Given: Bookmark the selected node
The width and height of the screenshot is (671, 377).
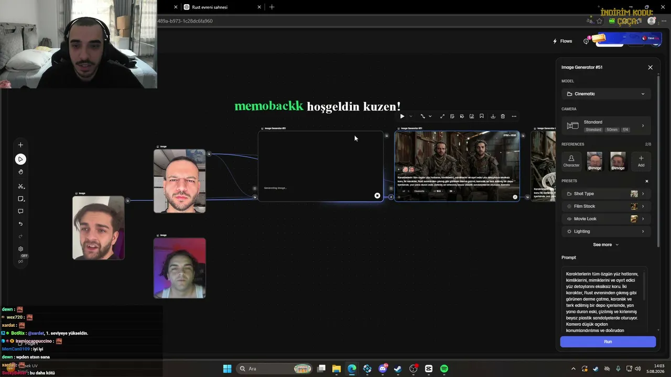Looking at the screenshot, I should [x=482, y=116].
